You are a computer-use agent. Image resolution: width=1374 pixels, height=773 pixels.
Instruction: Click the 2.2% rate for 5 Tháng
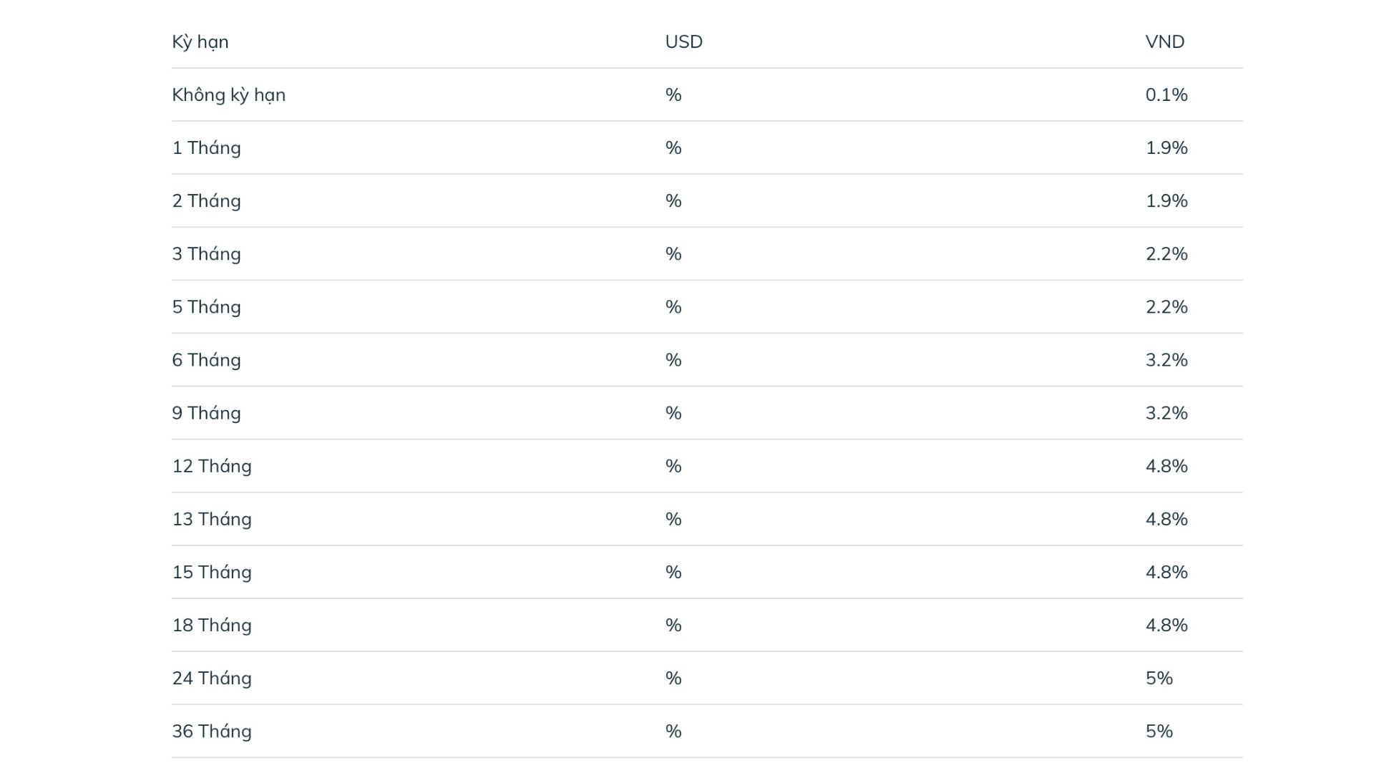[x=1166, y=306]
